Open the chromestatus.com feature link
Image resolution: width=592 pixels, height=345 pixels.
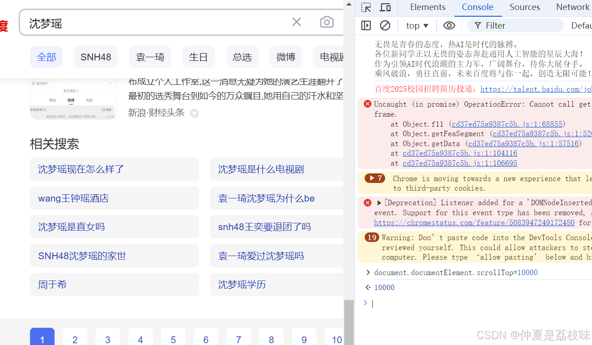point(475,222)
